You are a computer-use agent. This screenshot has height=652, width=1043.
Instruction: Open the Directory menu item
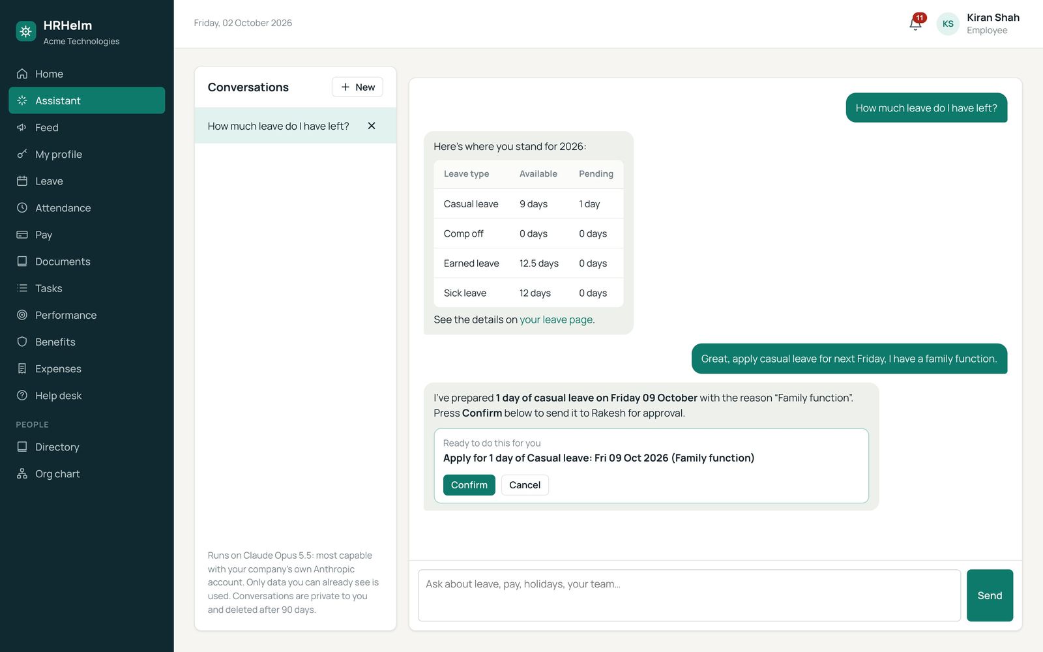pyautogui.click(x=87, y=447)
